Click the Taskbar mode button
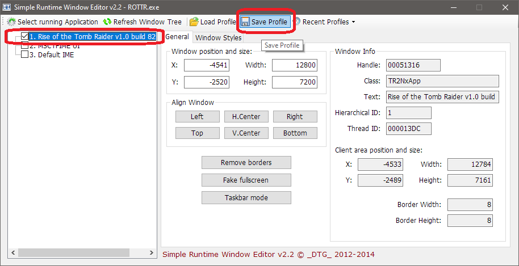This screenshot has width=519, height=266. point(246,197)
